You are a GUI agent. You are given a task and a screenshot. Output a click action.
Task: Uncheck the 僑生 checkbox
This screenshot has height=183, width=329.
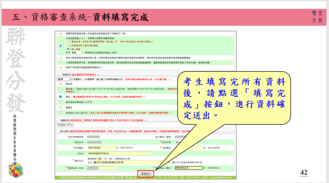(61, 97)
